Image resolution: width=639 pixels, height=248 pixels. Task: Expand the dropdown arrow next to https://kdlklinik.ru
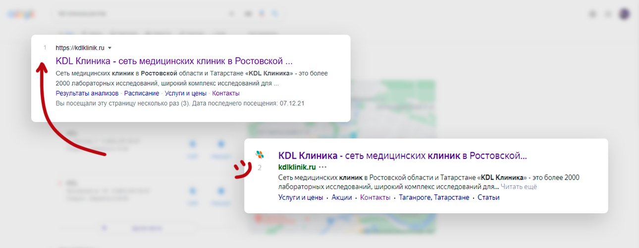pos(109,48)
